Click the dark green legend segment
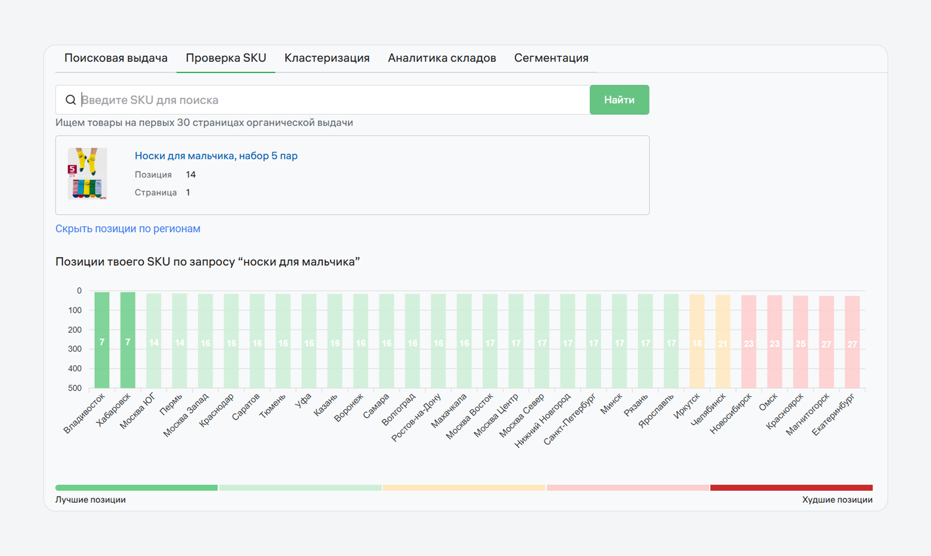 click(136, 488)
